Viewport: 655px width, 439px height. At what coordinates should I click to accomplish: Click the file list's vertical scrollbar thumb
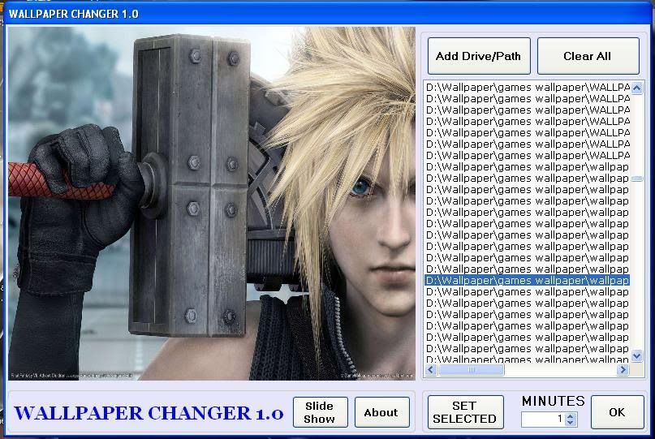[636, 179]
